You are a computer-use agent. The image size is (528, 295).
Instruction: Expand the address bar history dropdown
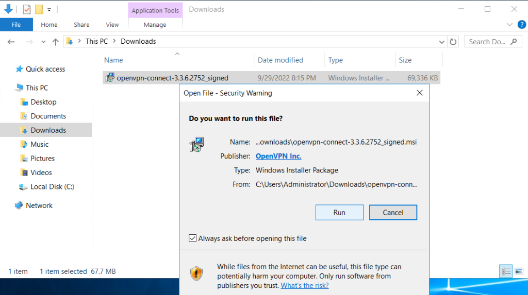click(441, 42)
